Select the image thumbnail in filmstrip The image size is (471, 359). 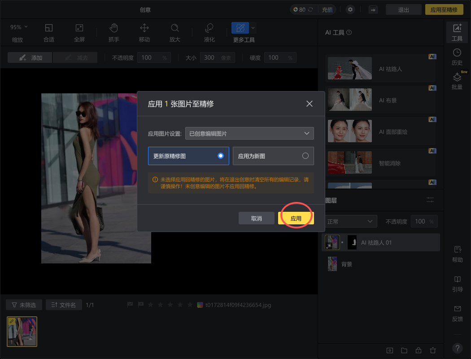22,332
